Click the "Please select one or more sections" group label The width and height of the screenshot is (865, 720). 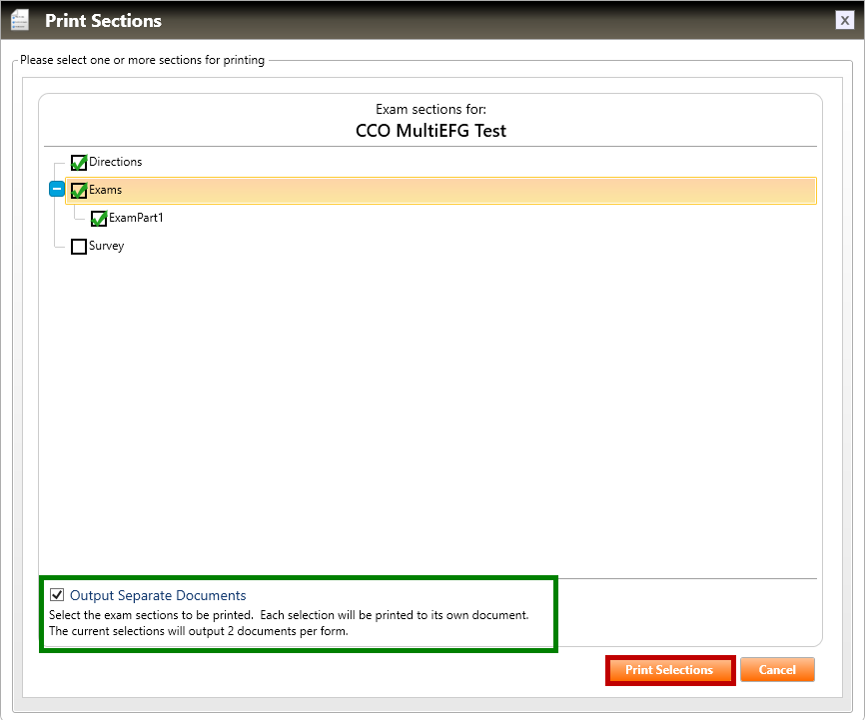click(142, 60)
